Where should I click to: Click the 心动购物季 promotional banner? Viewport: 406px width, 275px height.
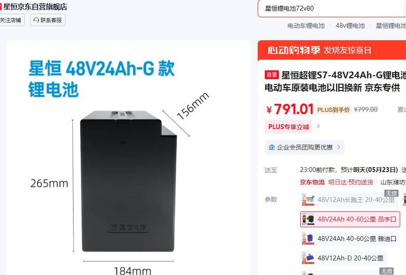click(332, 50)
